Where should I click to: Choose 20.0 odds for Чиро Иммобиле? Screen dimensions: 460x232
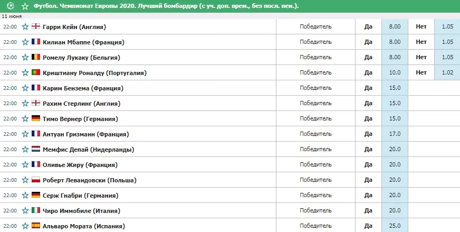(x=395, y=210)
